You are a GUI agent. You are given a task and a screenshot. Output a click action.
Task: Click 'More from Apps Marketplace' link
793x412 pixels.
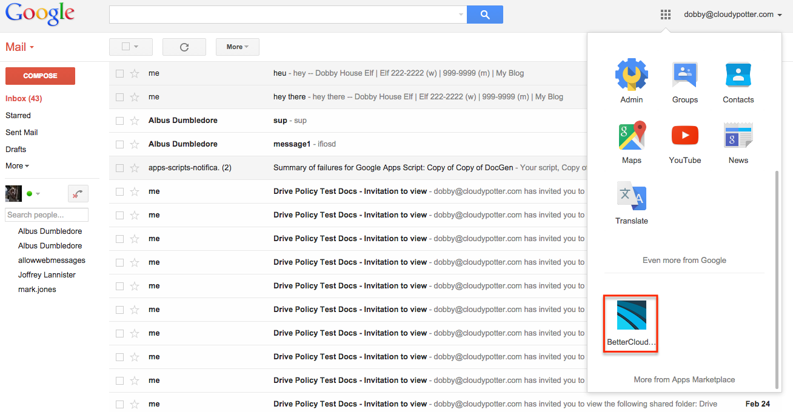click(x=684, y=379)
